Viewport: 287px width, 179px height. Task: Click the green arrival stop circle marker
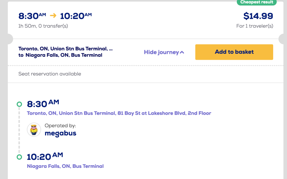pos(19,157)
